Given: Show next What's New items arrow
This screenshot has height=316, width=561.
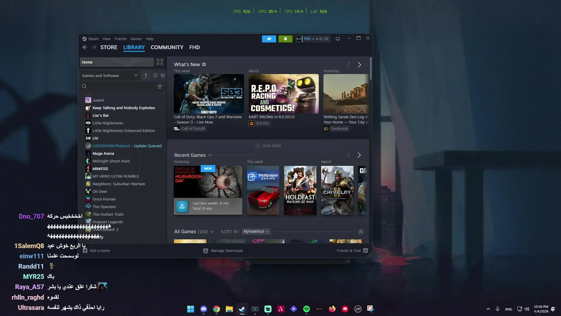Looking at the screenshot, I should (359, 65).
